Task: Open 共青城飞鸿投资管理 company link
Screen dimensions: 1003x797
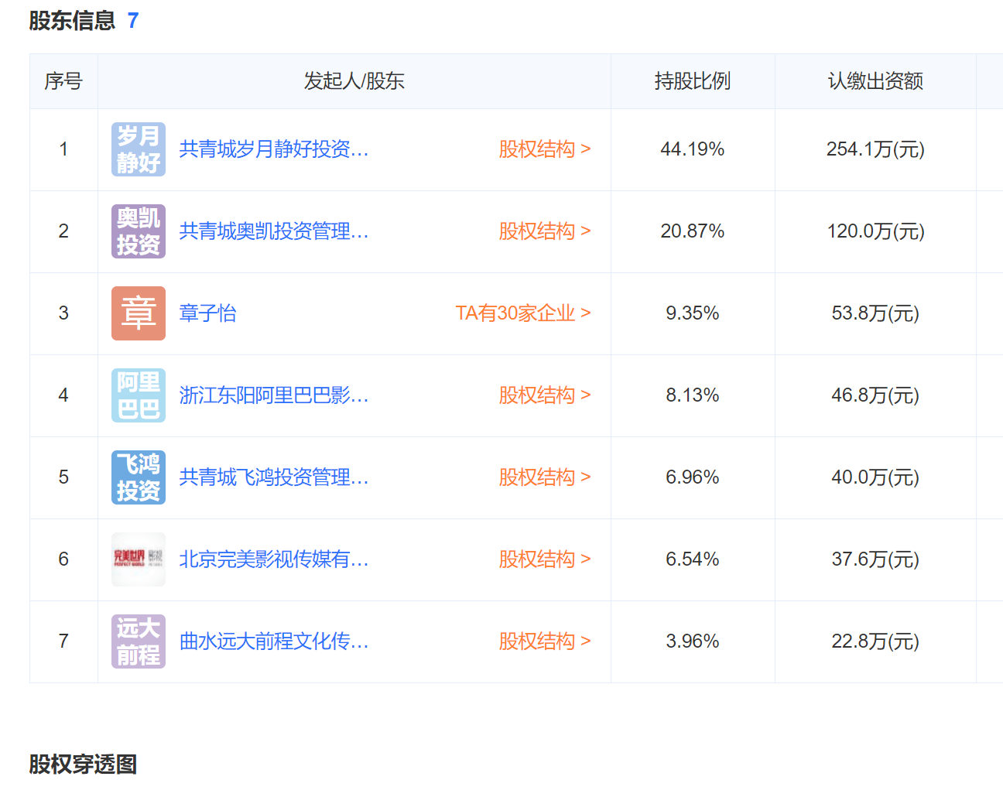Action: click(x=274, y=477)
